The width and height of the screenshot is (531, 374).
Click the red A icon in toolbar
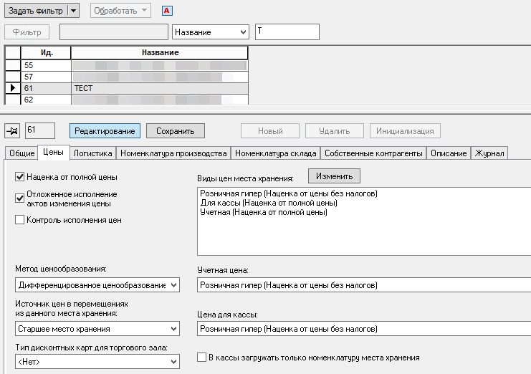167,11
